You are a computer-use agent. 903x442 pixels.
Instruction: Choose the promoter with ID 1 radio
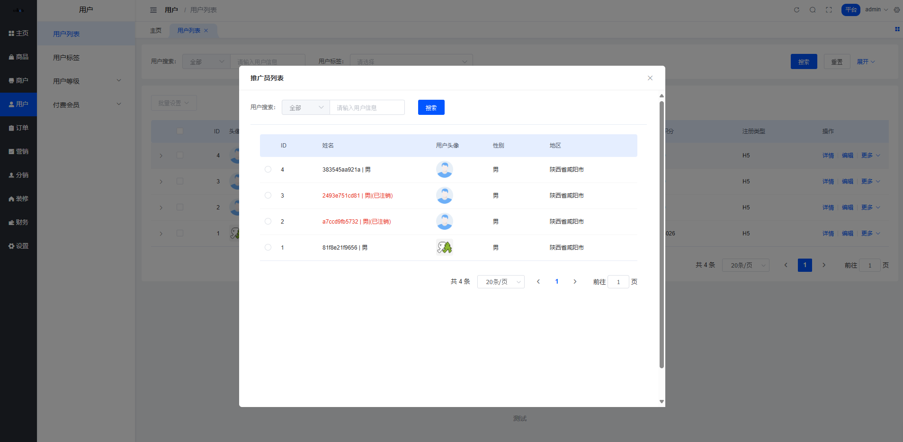pyautogui.click(x=268, y=247)
